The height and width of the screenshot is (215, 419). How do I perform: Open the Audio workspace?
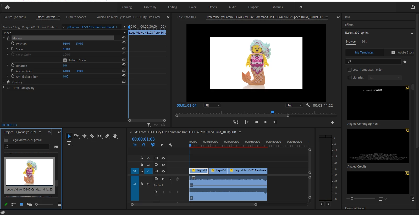coord(233,7)
